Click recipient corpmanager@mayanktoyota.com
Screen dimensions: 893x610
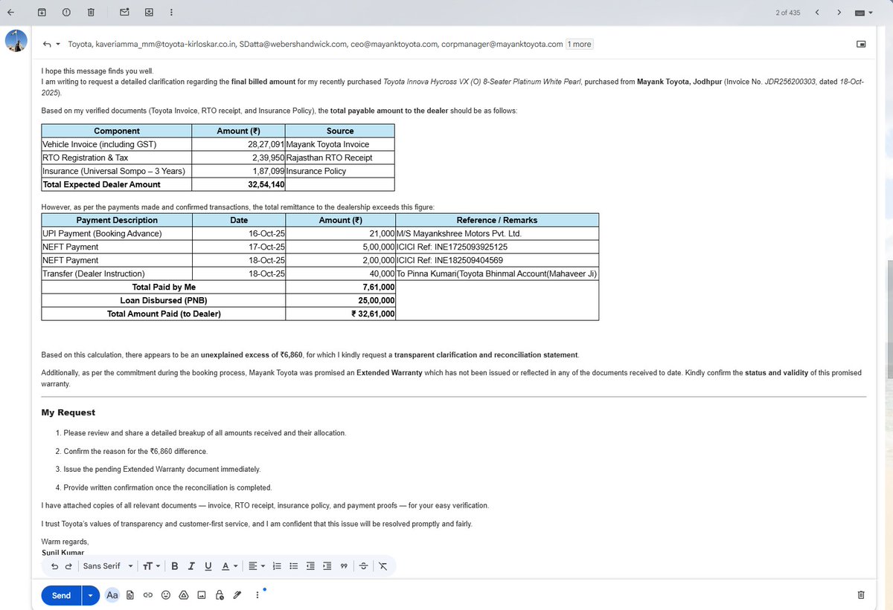(502, 45)
